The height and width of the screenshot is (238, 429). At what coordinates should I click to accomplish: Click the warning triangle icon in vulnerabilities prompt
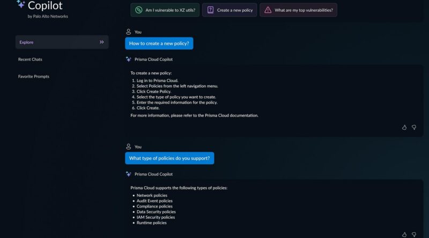coord(268,10)
